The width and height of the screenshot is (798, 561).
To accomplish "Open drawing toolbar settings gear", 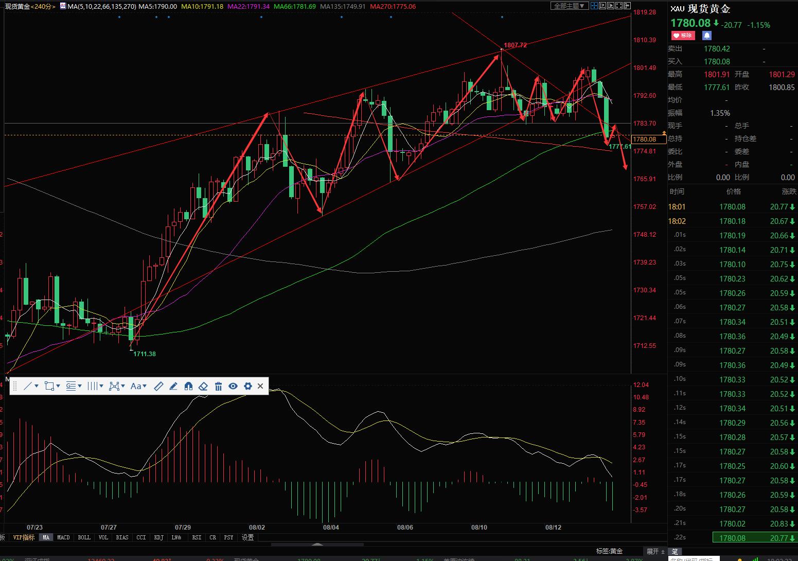I will (x=248, y=386).
